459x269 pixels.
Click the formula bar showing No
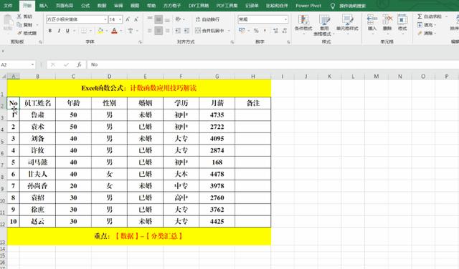pyautogui.click(x=273, y=64)
